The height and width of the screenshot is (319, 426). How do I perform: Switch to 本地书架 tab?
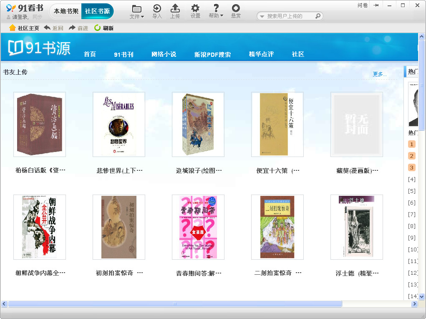click(x=66, y=11)
